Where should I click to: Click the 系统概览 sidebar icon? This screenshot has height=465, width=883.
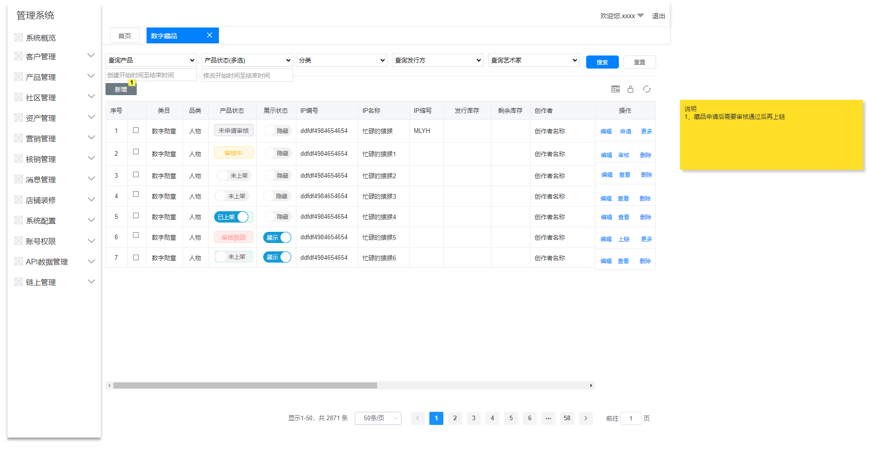[x=19, y=37]
